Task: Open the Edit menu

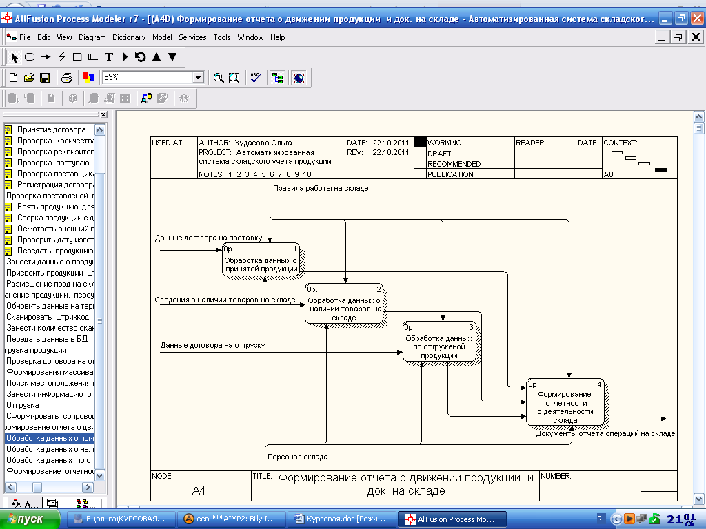Action: point(43,37)
